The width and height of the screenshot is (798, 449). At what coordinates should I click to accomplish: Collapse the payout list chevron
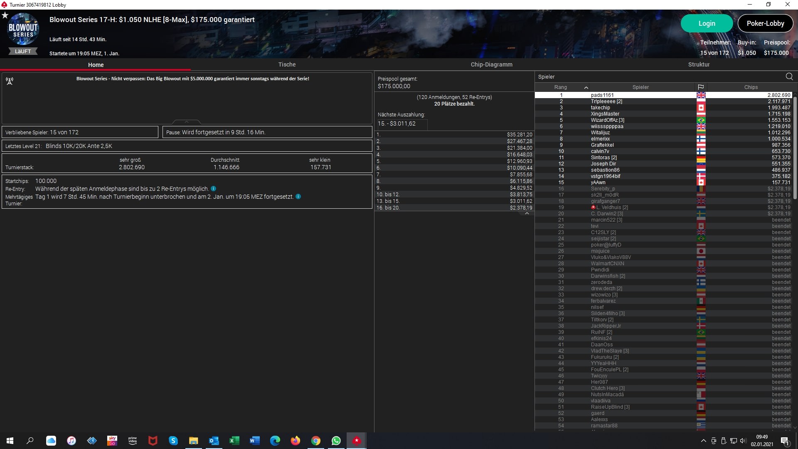point(527,214)
